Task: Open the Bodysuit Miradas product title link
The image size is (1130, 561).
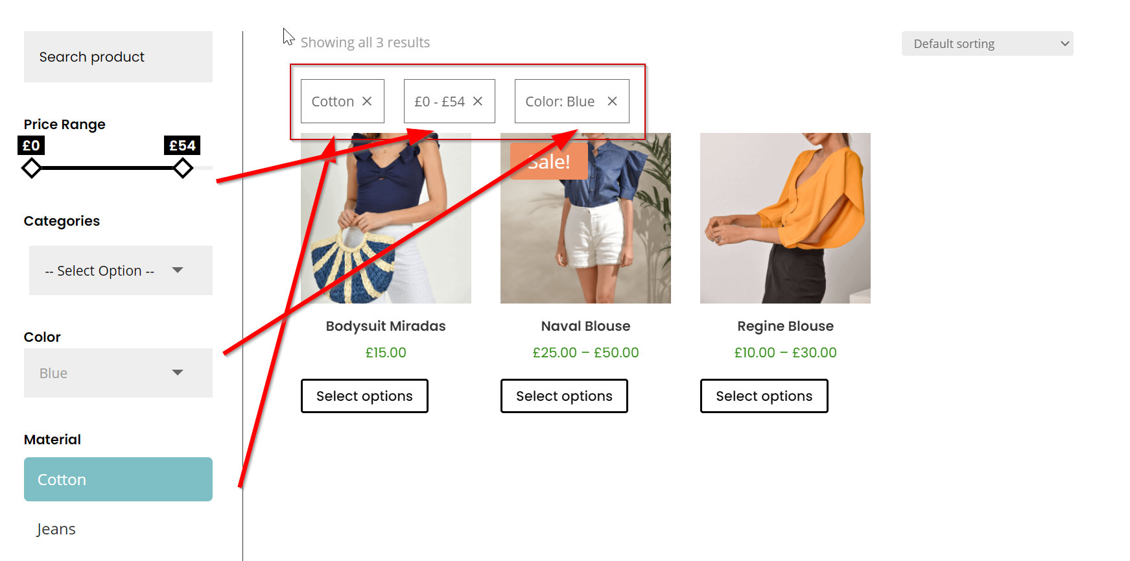Action: click(386, 326)
